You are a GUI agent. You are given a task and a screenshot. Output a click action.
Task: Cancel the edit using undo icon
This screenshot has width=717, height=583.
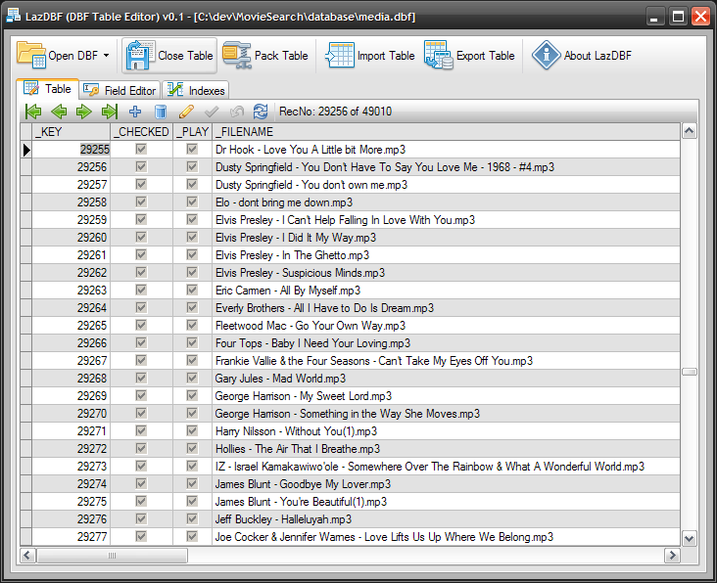click(x=237, y=112)
